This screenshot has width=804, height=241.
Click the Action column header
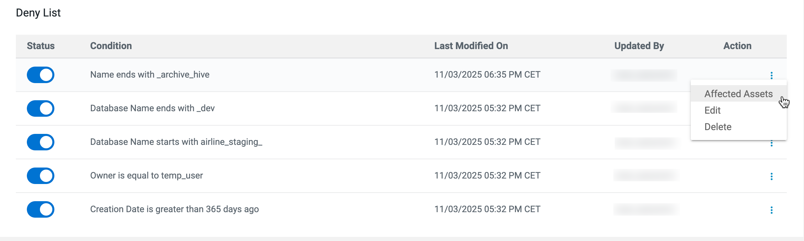737,46
